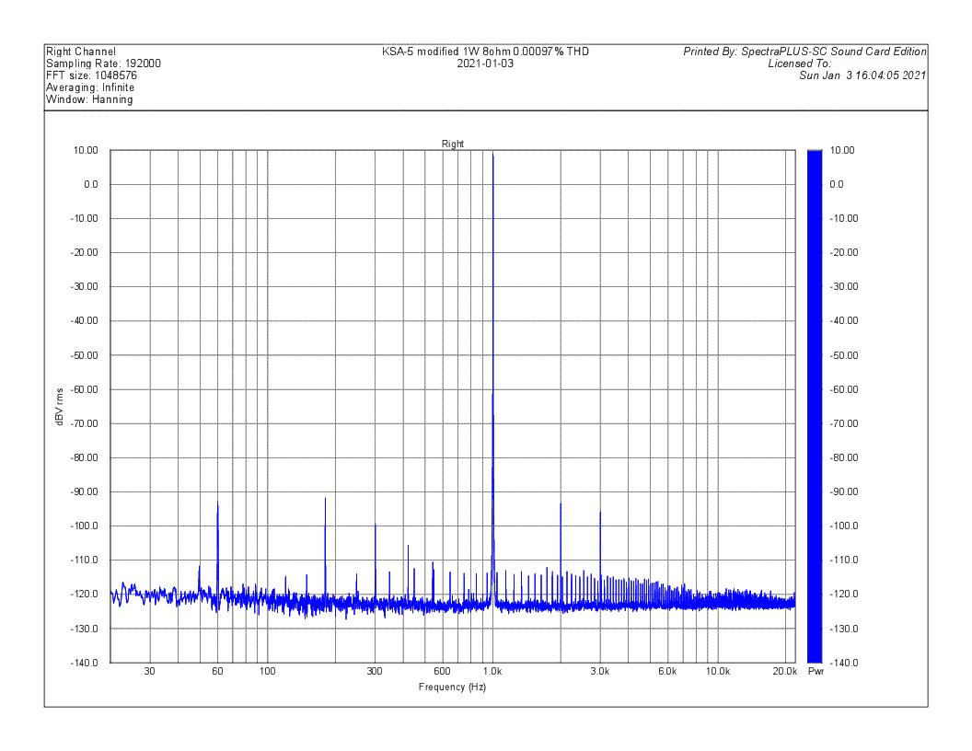This screenshot has height=751, width=972.
Task: Click the '600' frequency axis label
Action: (442, 671)
